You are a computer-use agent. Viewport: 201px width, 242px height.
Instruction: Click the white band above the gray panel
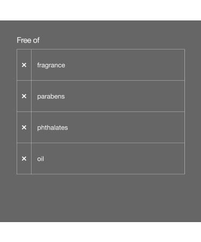(100, 10)
